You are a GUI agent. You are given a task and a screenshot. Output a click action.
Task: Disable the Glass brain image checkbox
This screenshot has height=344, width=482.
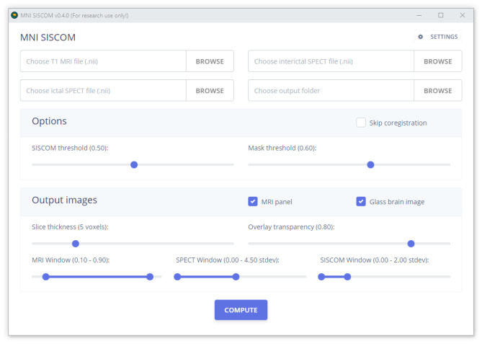361,202
